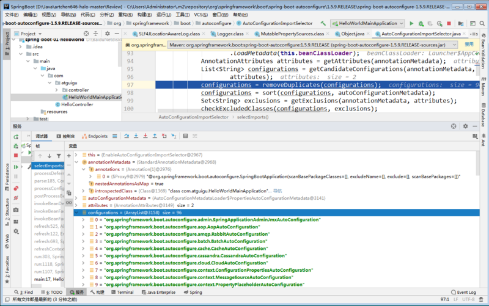This screenshot has height=306, width=489.
Task: Click the Mute Breakpoints icon
Action: tap(16, 198)
